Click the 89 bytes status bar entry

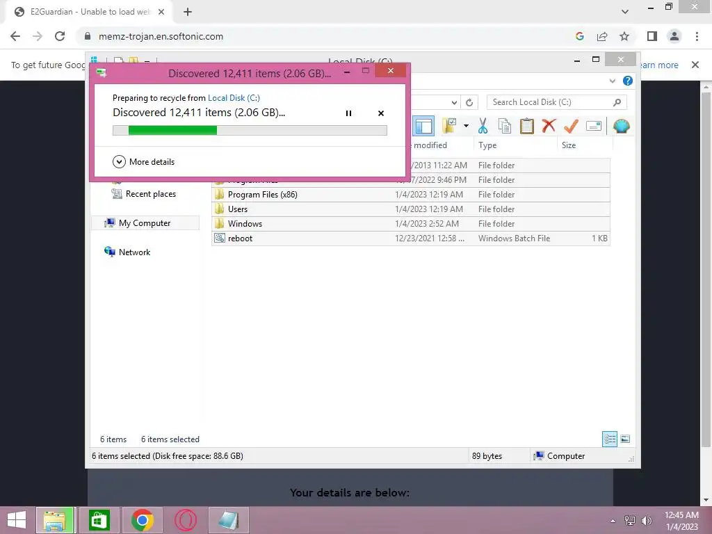(x=487, y=456)
